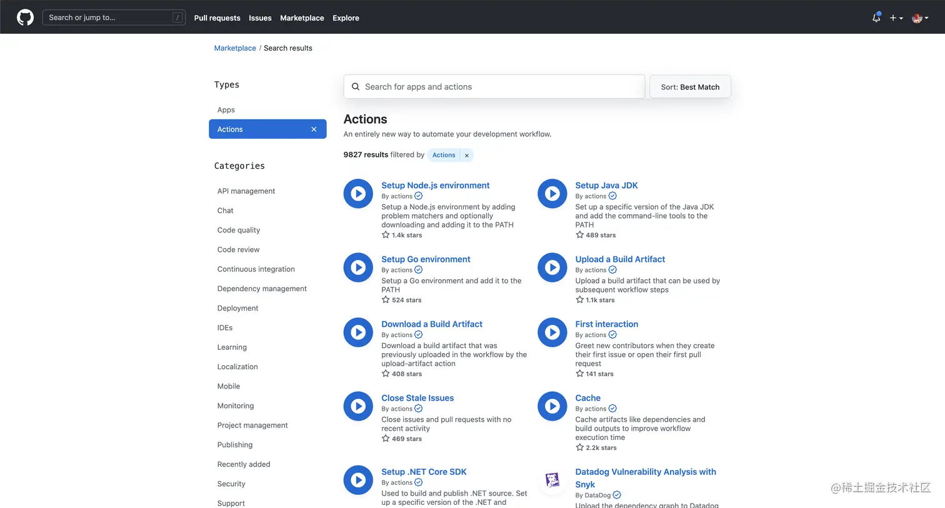Screen dimensions: 945x508
Task: Click verified badge under Upload a Build Artifact
Action: (x=612, y=270)
